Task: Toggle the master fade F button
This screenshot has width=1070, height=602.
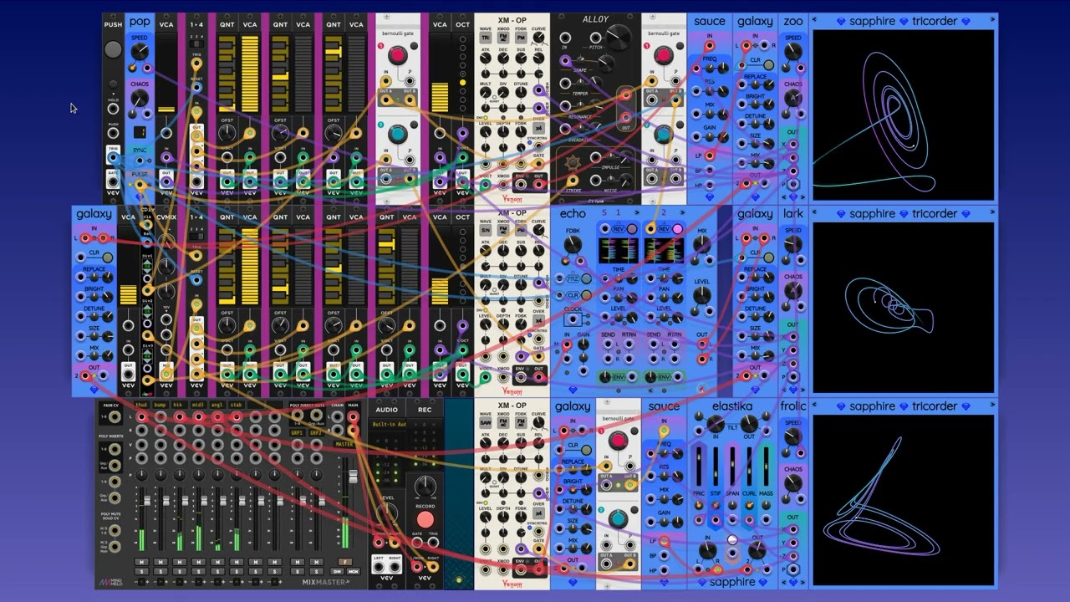Action: (344, 562)
